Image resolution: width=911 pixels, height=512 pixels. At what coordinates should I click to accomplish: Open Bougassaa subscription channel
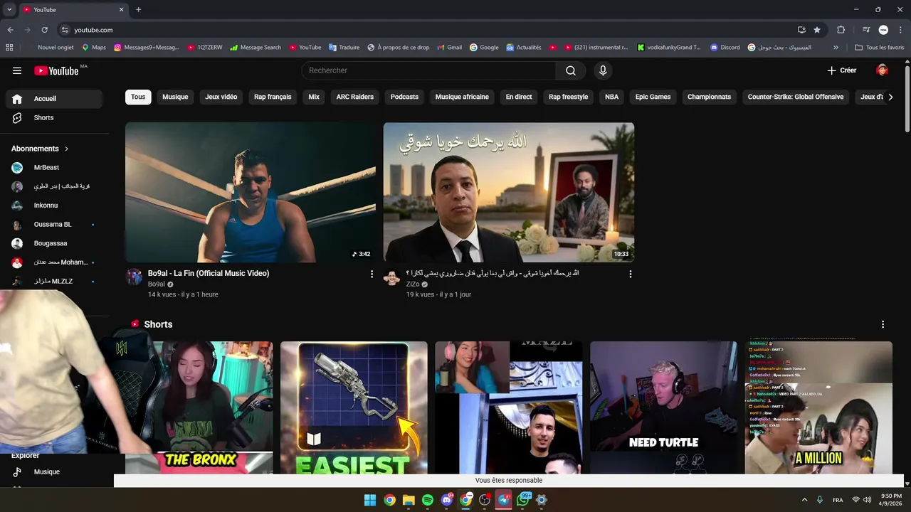pos(54,243)
